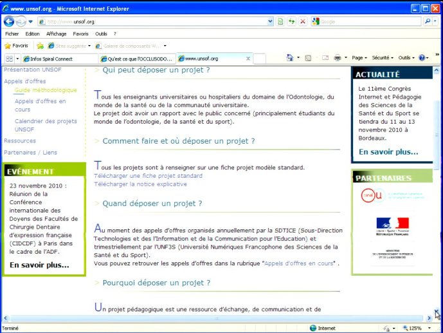
Task: Expand the tab list dropdown arrow
Action: click(17, 59)
